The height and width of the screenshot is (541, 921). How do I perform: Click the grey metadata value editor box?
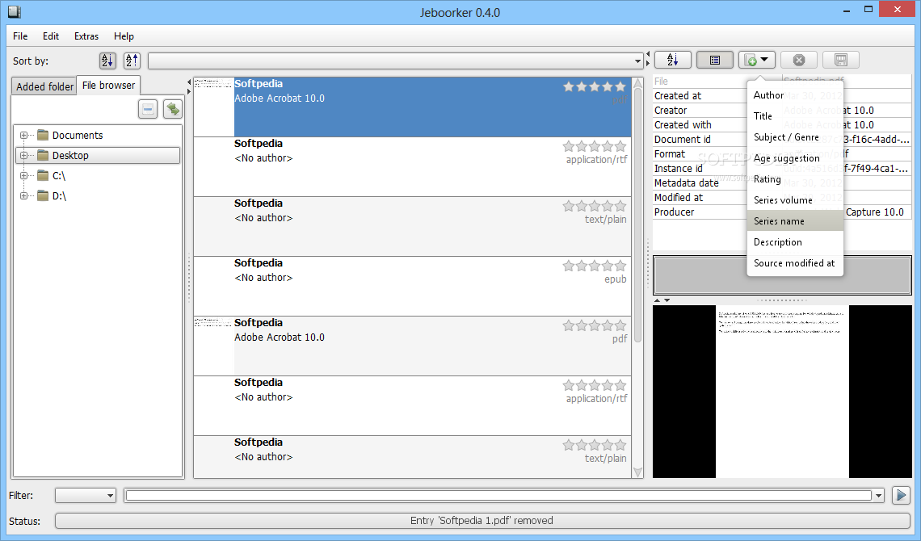coord(782,275)
